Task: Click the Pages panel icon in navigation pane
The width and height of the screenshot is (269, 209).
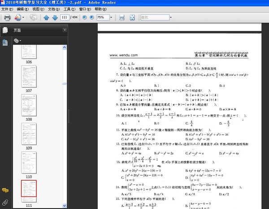Action: point(5,30)
